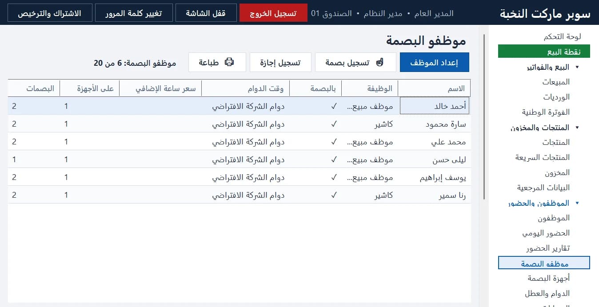Click fingerprint checkmark in ليلى حسن row
This screenshot has height=307, width=599.
334,159
